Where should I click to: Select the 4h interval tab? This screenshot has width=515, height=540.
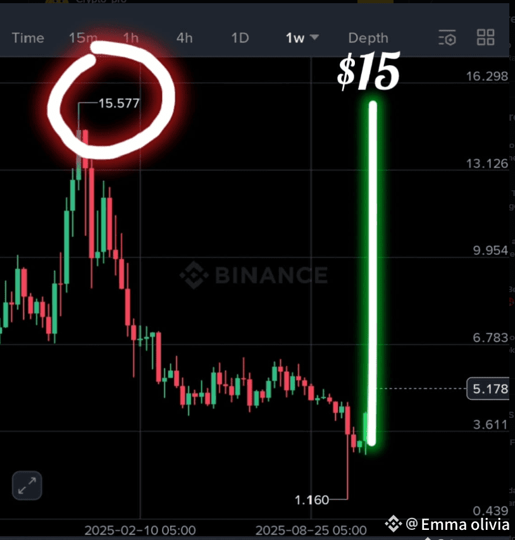pos(184,38)
